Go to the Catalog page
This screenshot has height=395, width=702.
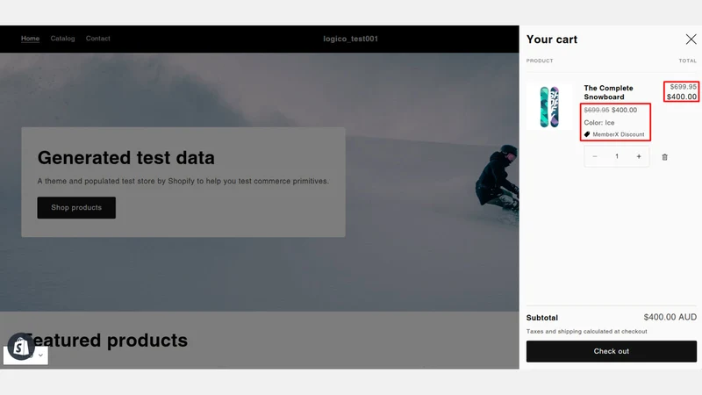click(62, 39)
